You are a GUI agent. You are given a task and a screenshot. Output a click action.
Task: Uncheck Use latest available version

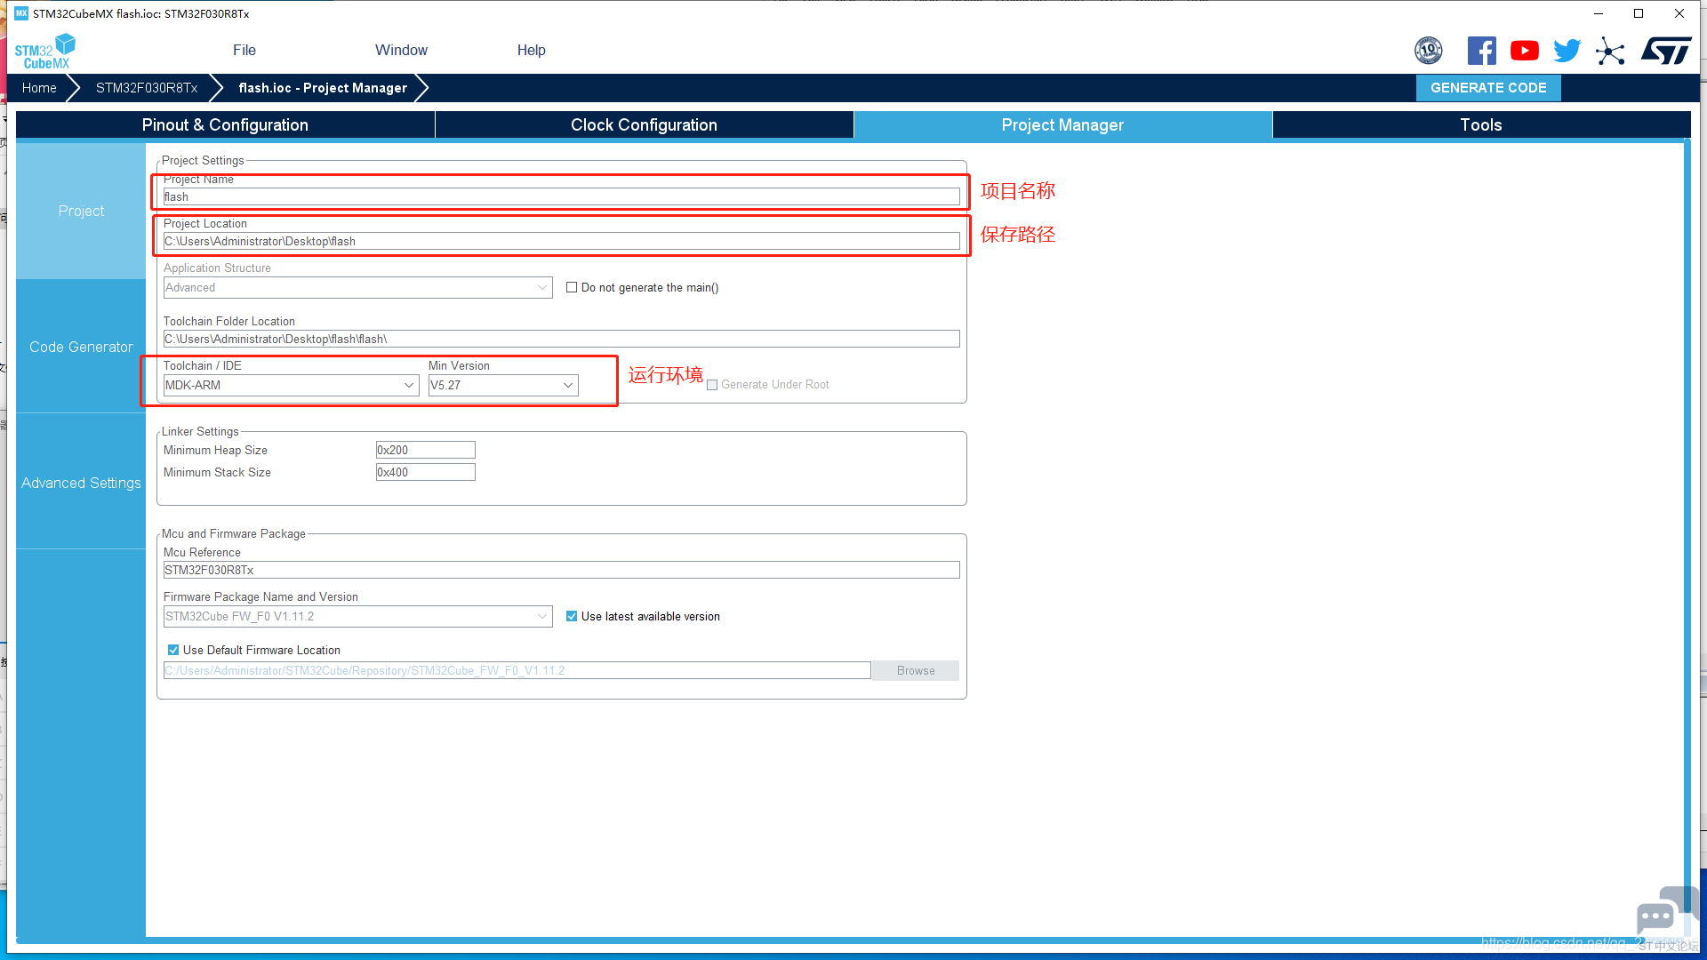572,616
